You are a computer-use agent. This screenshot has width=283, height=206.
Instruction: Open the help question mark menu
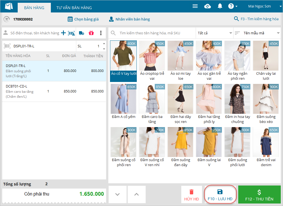[232, 6]
